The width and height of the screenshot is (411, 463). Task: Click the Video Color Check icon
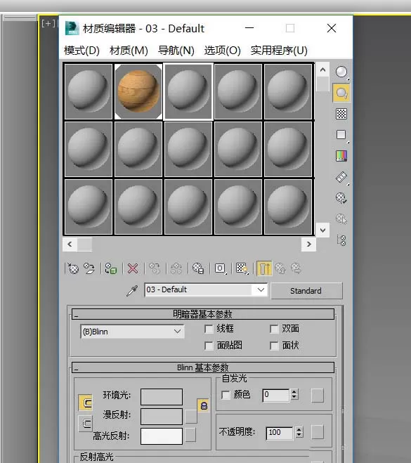click(x=341, y=156)
